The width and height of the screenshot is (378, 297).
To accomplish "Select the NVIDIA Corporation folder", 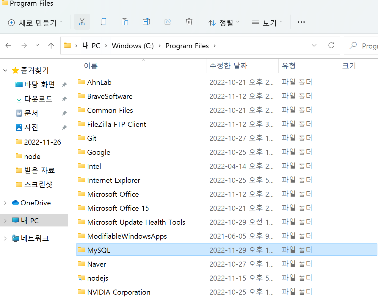I will point(227,292).
